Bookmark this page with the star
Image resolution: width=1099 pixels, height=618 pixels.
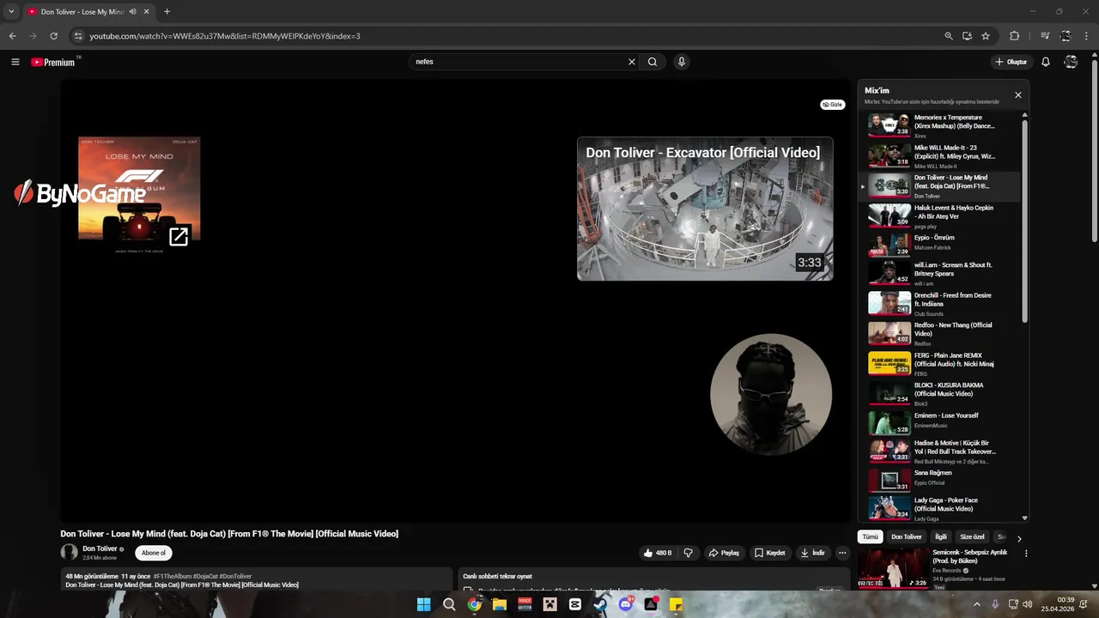tap(986, 36)
